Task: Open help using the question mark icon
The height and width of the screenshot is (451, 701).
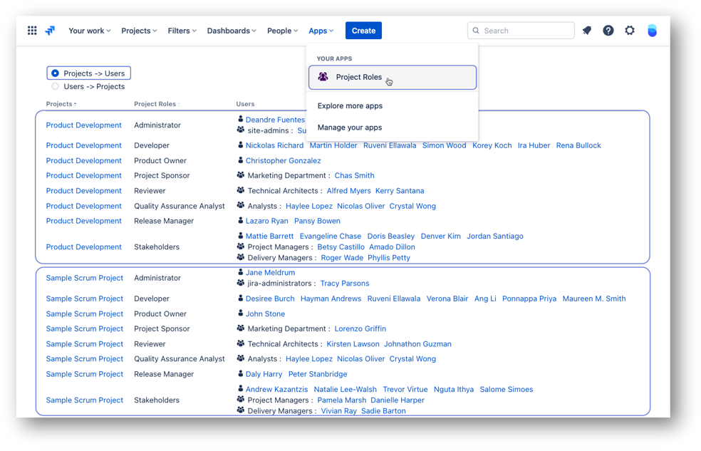Action: coord(608,30)
